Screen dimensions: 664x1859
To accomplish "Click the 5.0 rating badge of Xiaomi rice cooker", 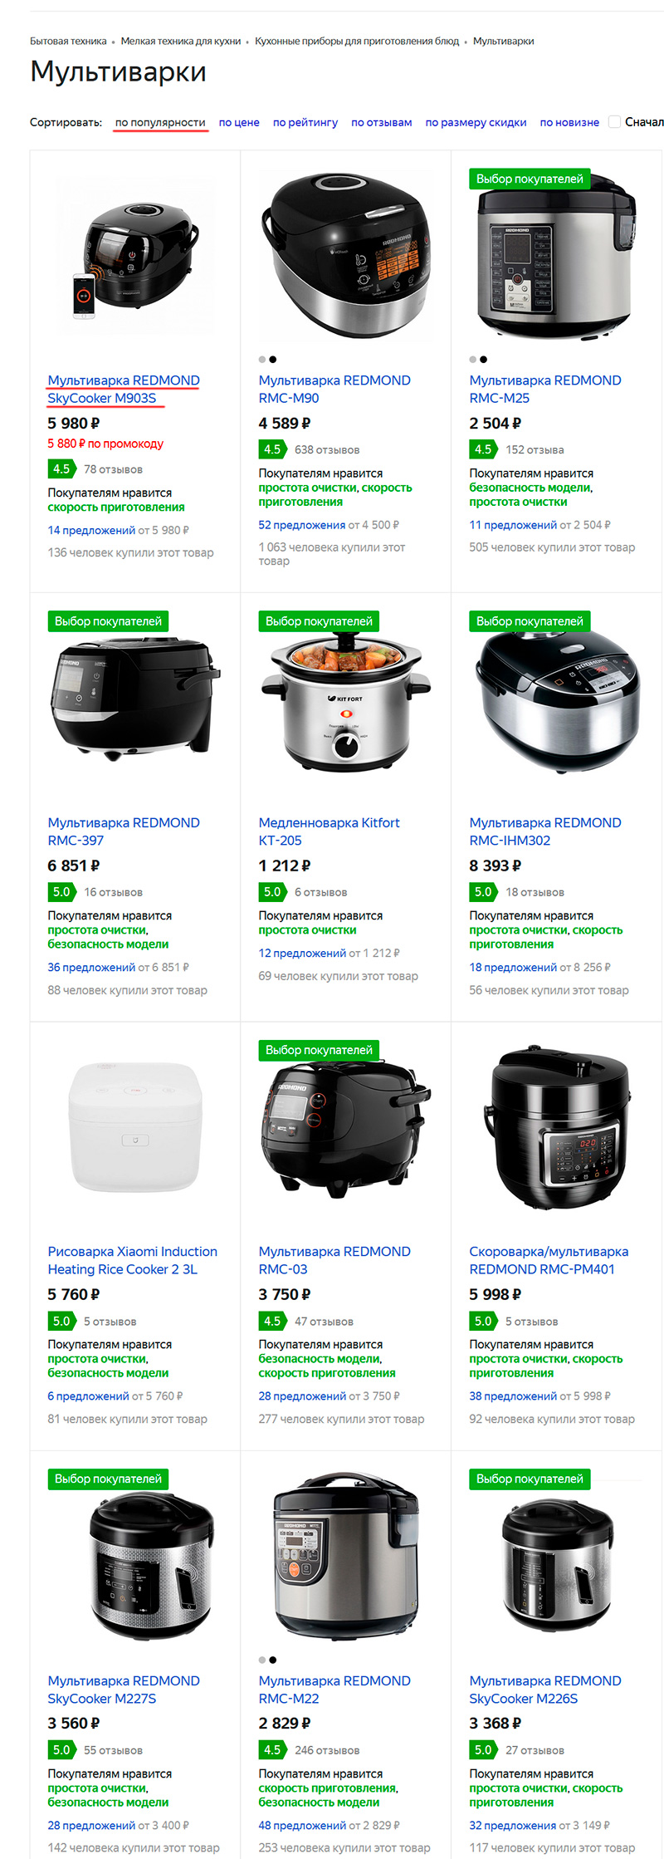I will [x=61, y=1321].
